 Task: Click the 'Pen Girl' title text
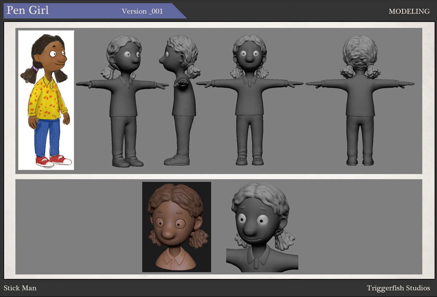pos(28,10)
